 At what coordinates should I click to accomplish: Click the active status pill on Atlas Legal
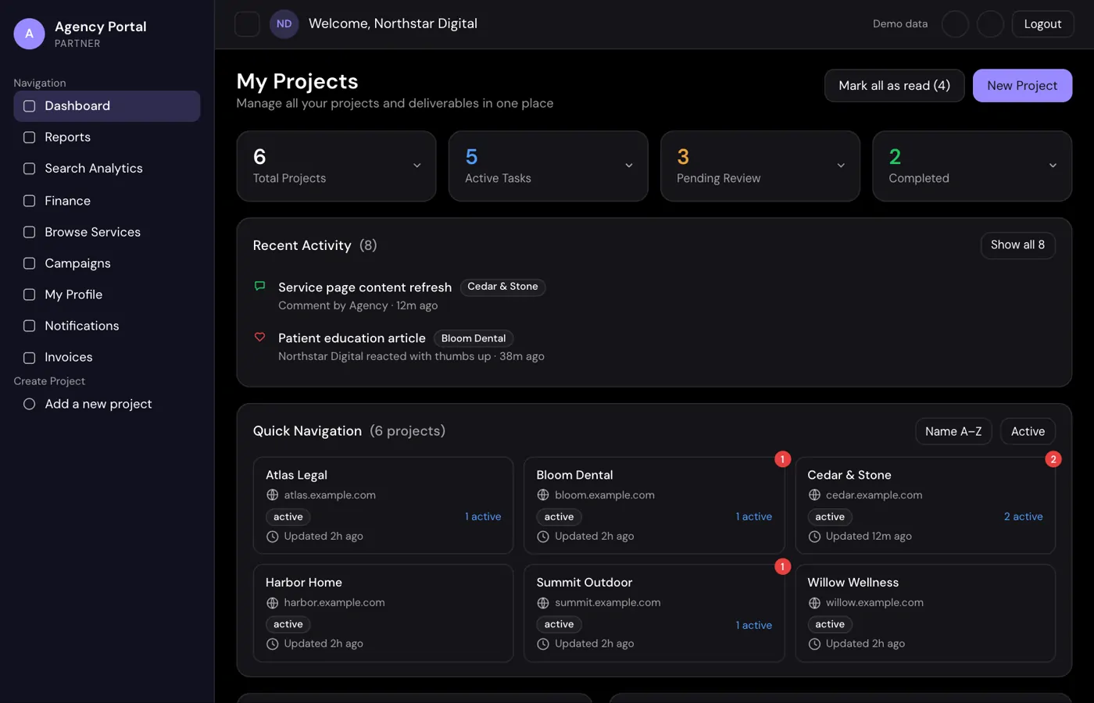tap(288, 517)
